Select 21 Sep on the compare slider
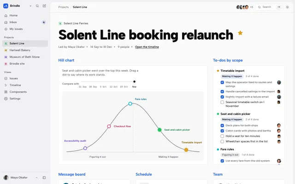 point(83,87)
